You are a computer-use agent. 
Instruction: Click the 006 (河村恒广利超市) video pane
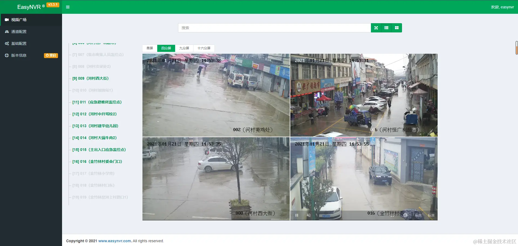(364, 95)
